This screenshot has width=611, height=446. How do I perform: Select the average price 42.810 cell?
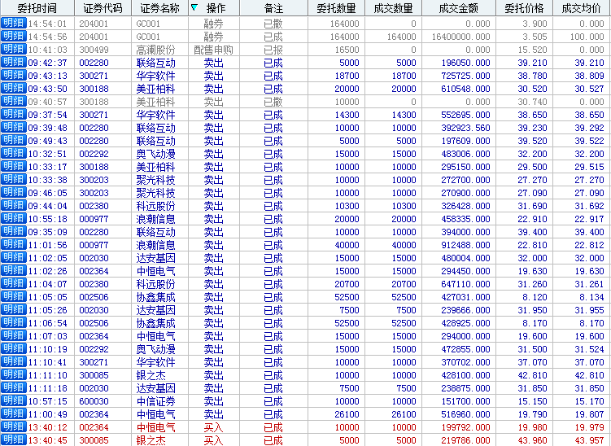tap(589, 375)
